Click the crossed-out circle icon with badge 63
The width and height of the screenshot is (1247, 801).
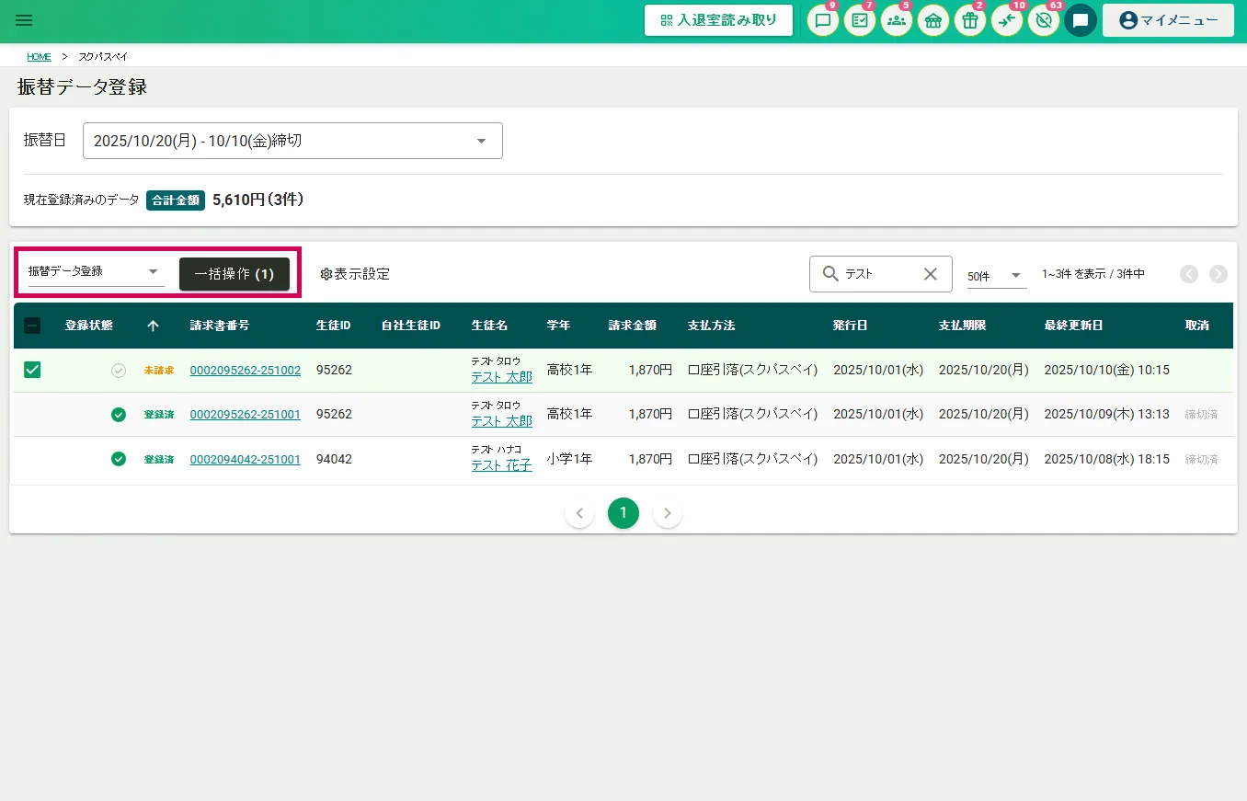coord(1044,20)
